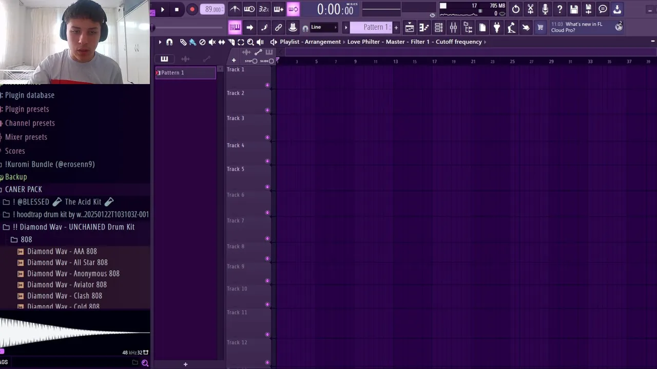Open the undo history icon
Viewport: 657px width, 369px height.
coord(515,9)
